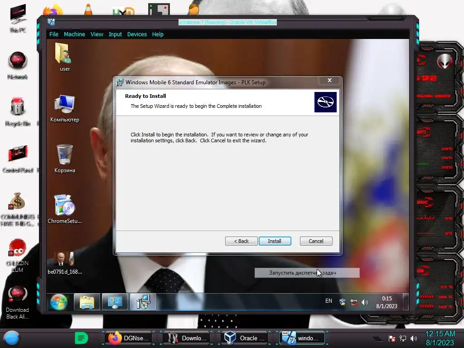
Task: Select the Control Panel desktop icon
Action: click(x=18, y=159)
